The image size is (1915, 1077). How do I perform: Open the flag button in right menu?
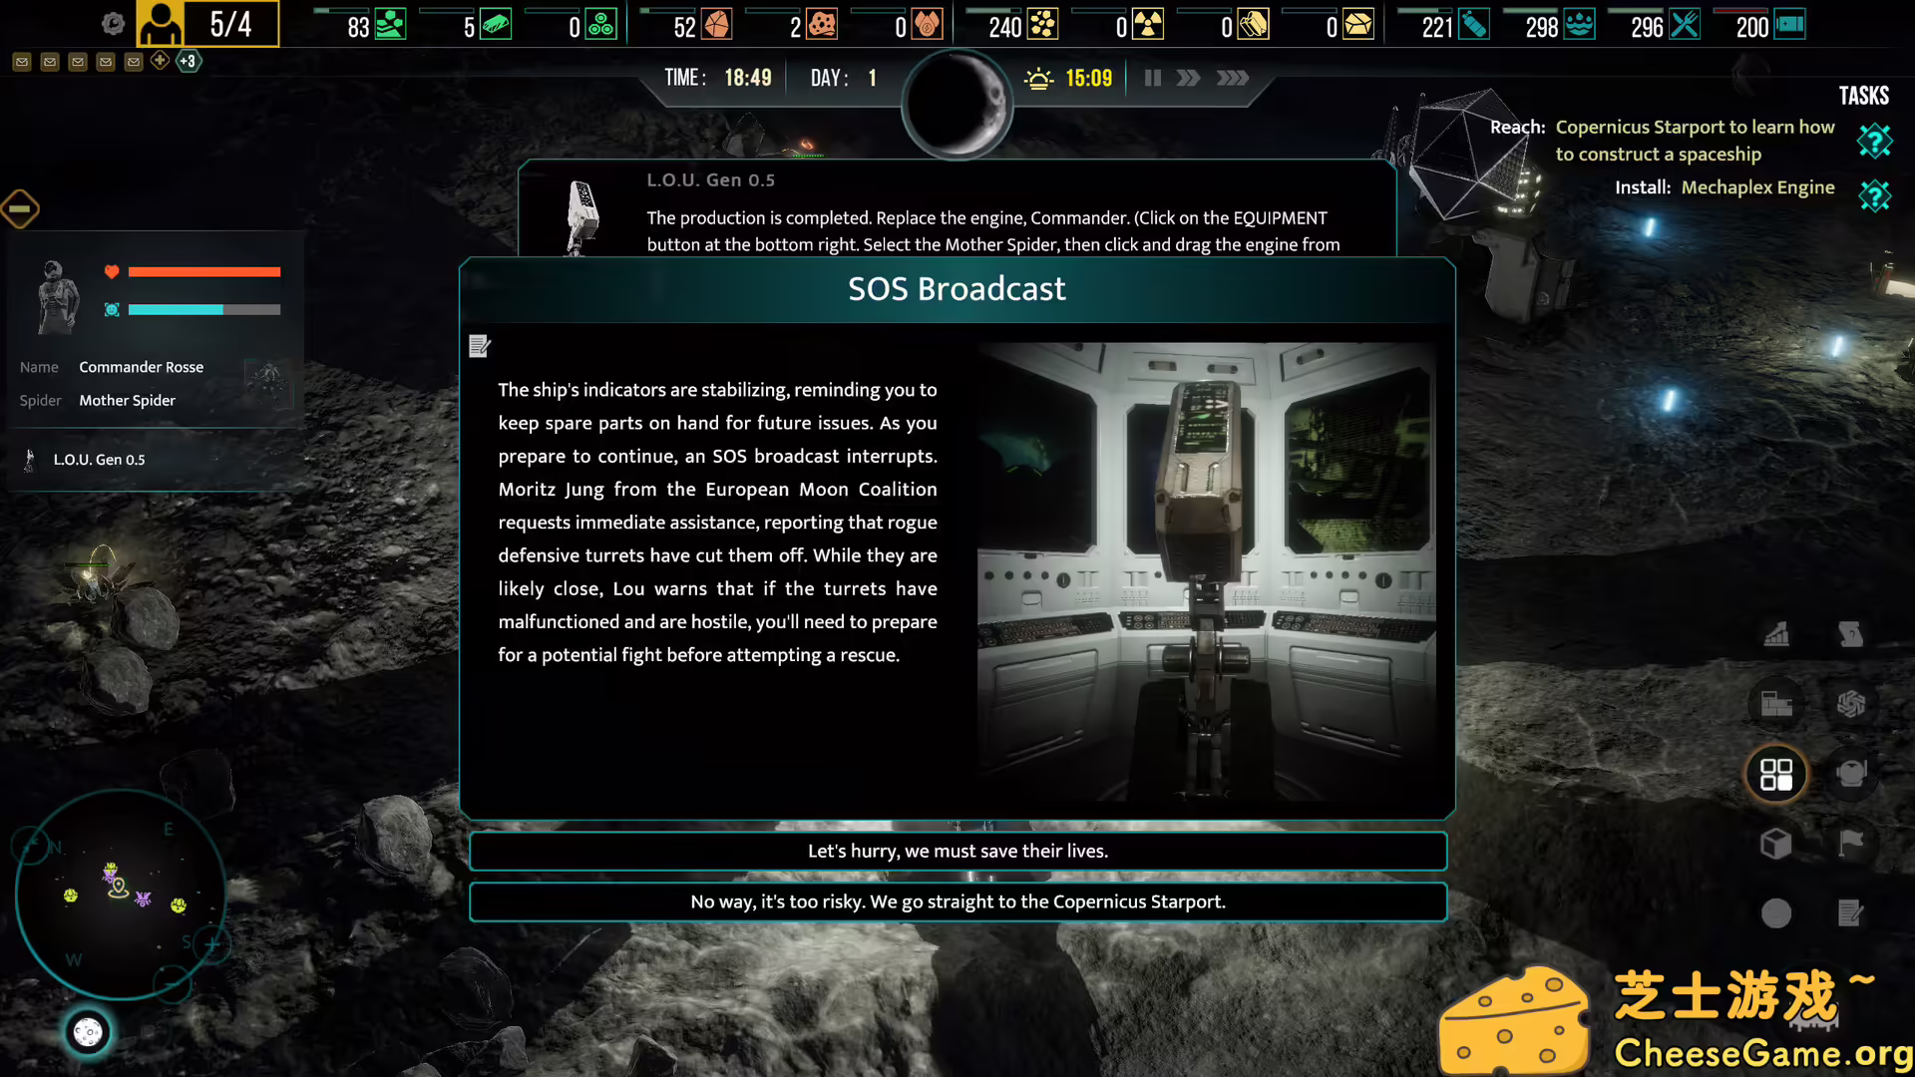point(1851,844)
